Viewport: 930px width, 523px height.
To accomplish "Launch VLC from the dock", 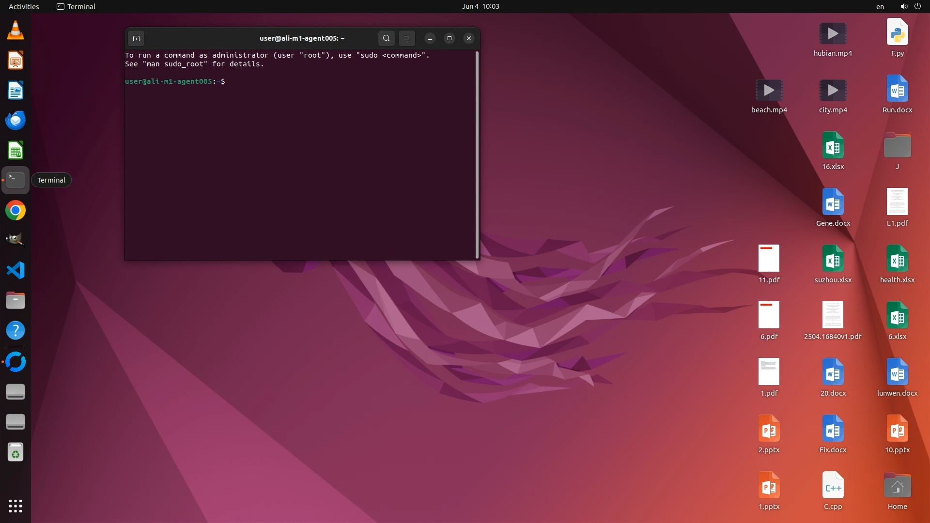I will point(15,31).
